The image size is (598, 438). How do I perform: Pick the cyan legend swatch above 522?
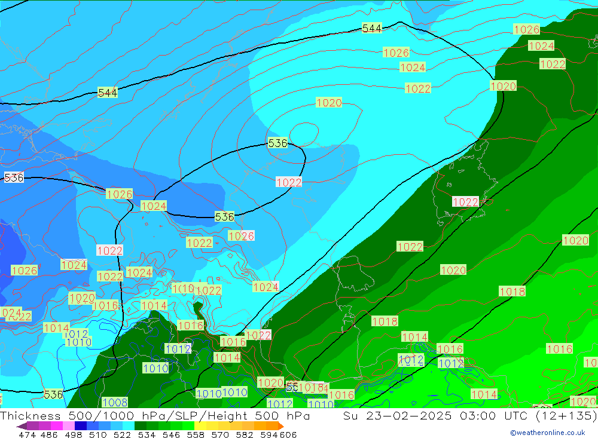129,426
